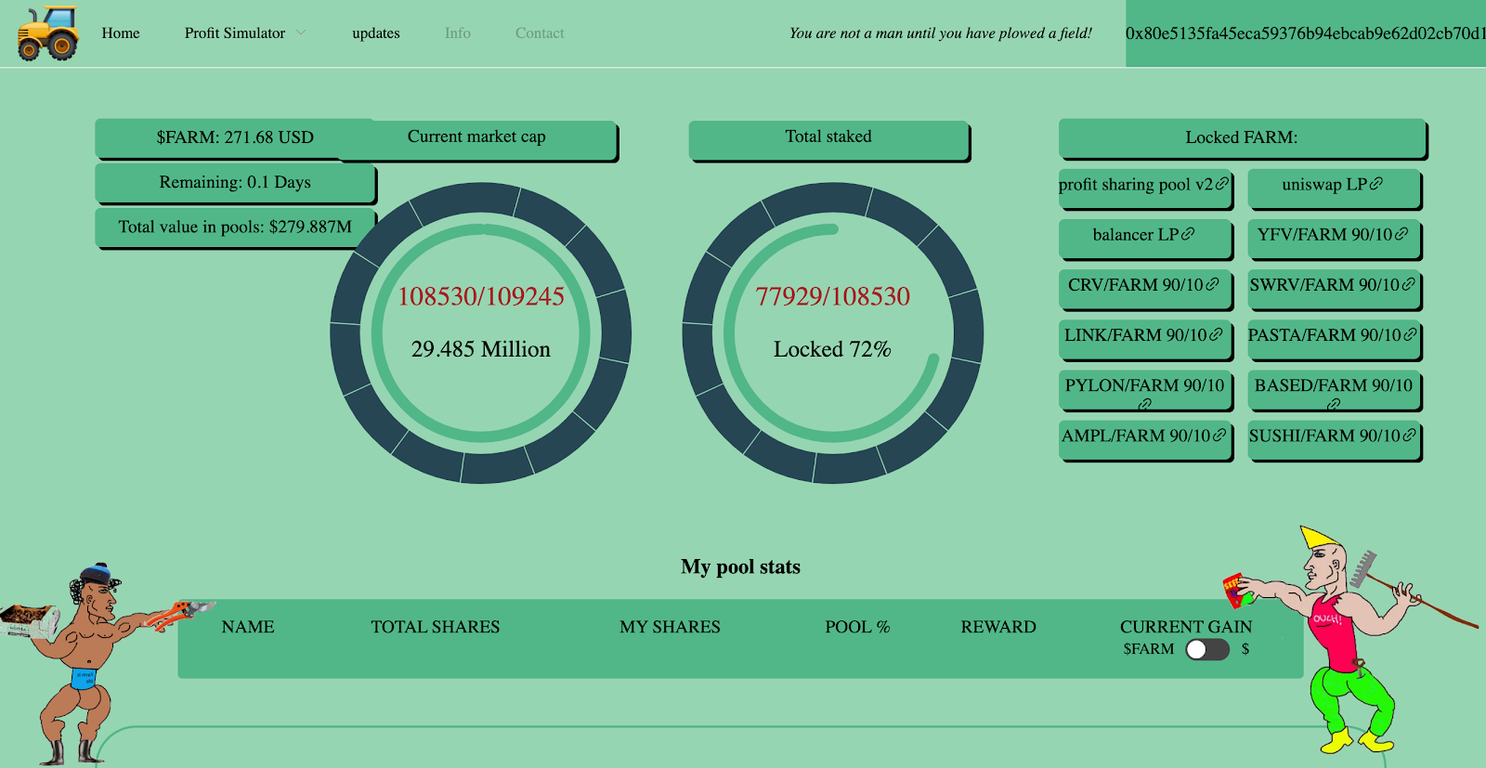Screen dimensions: 1486x768
Task: Click the CURRENT GAIN column header
Action: [x=1186, y=627]
